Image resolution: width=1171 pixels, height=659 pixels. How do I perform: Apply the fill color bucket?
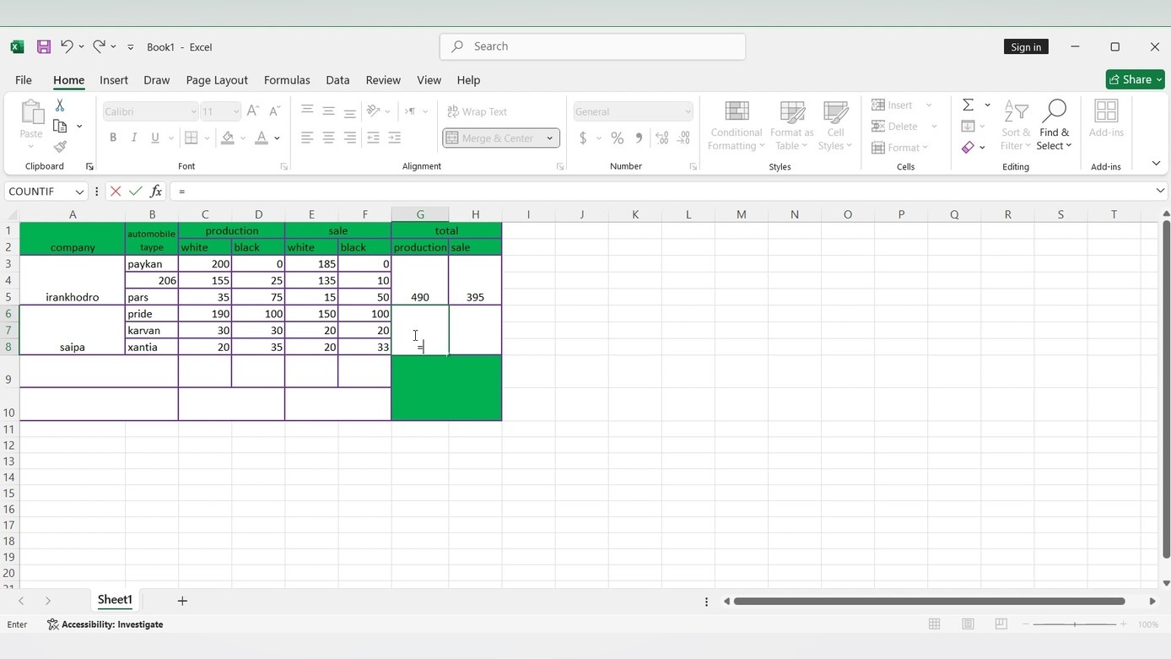coord(227,138)
